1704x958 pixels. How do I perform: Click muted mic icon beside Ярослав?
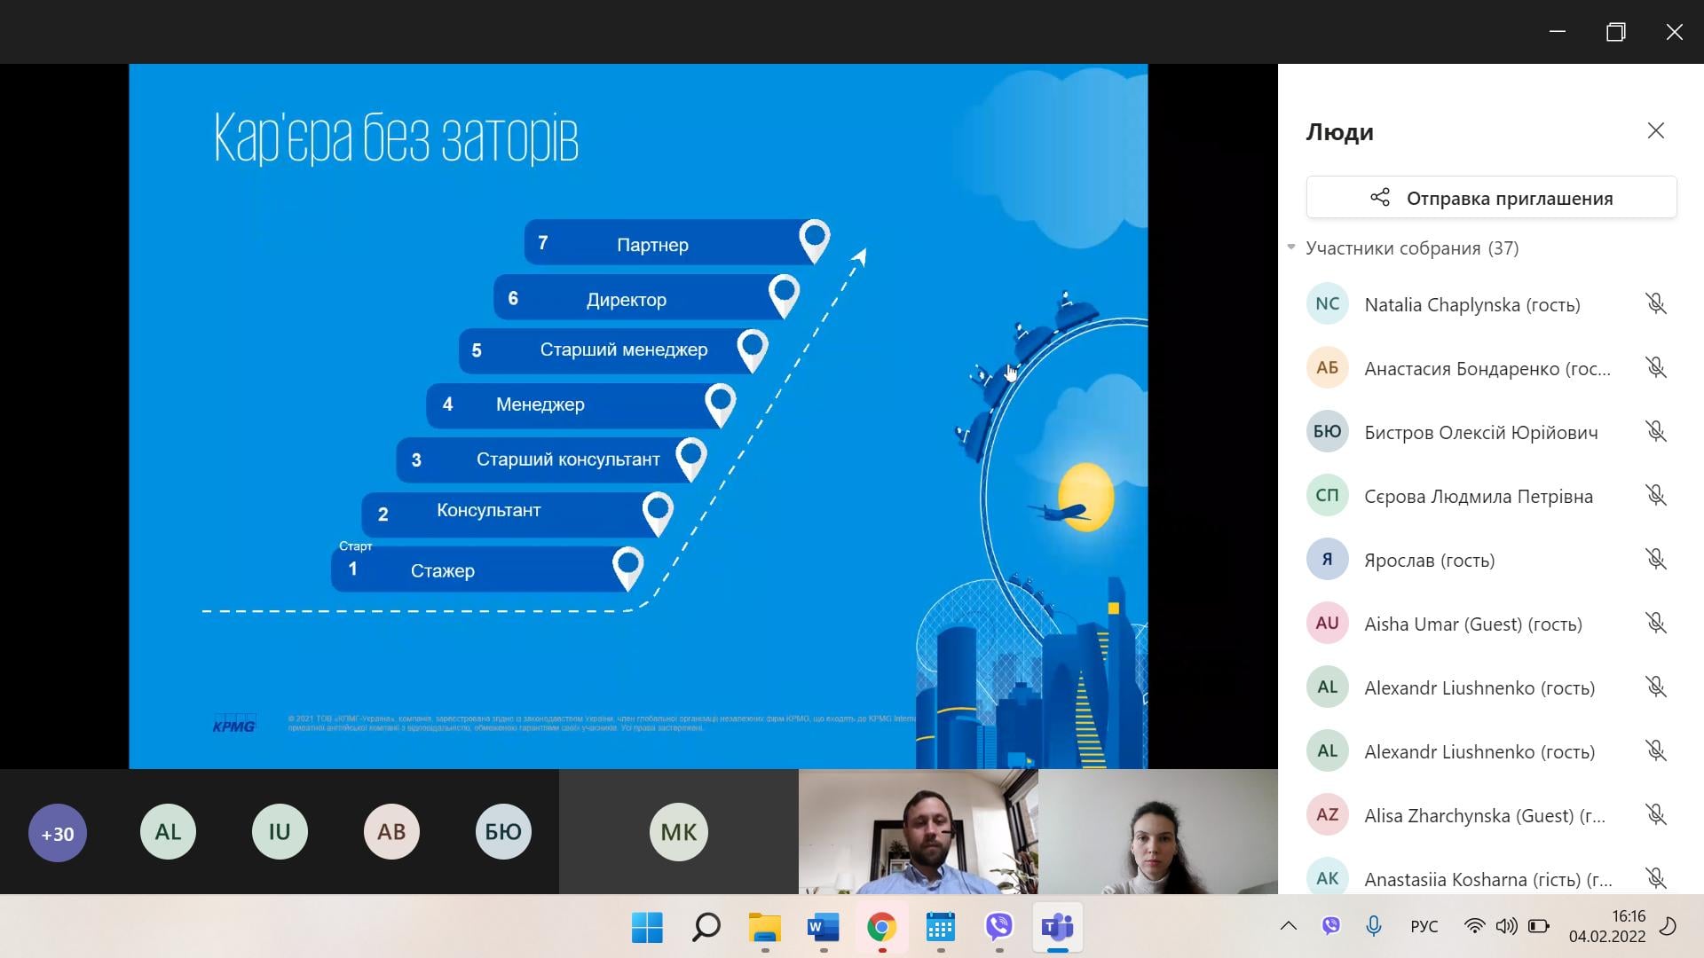click(1655, 560)
